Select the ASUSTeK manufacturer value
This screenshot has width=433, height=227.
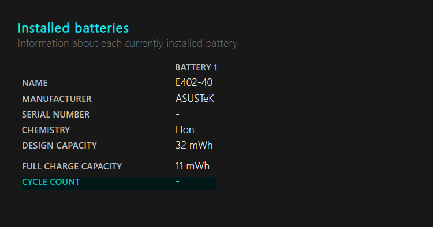tap(195, 99)
